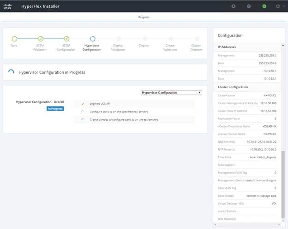Click the green check beside Login to UCS API
Image resolution: width=288 pixels, height=229 pixels.
click(x=83, y=104)
